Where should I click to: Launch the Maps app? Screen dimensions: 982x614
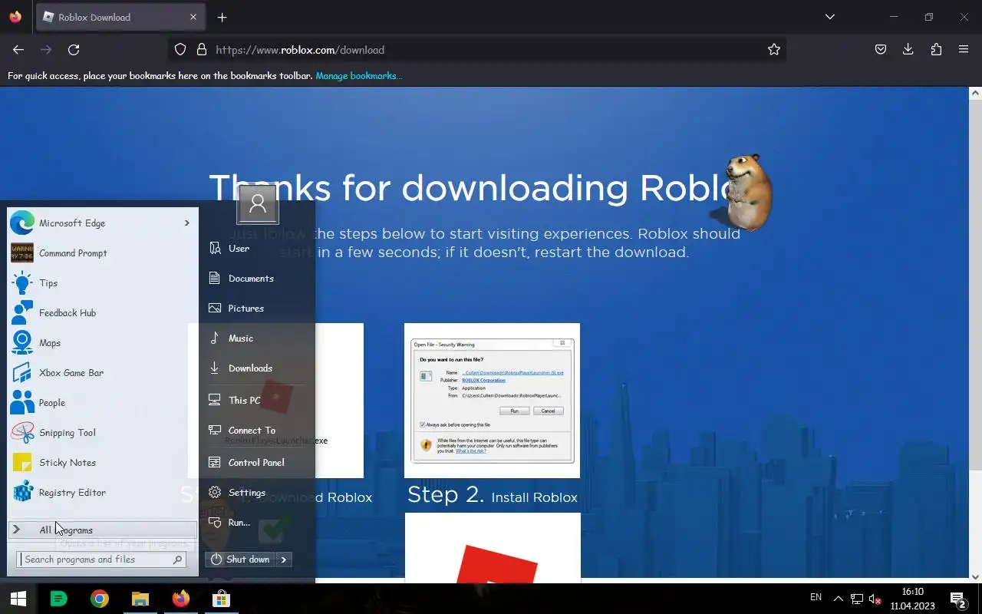point(101,343)
